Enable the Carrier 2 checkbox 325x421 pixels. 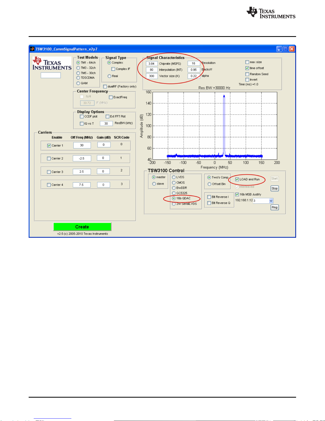point(49,159)
